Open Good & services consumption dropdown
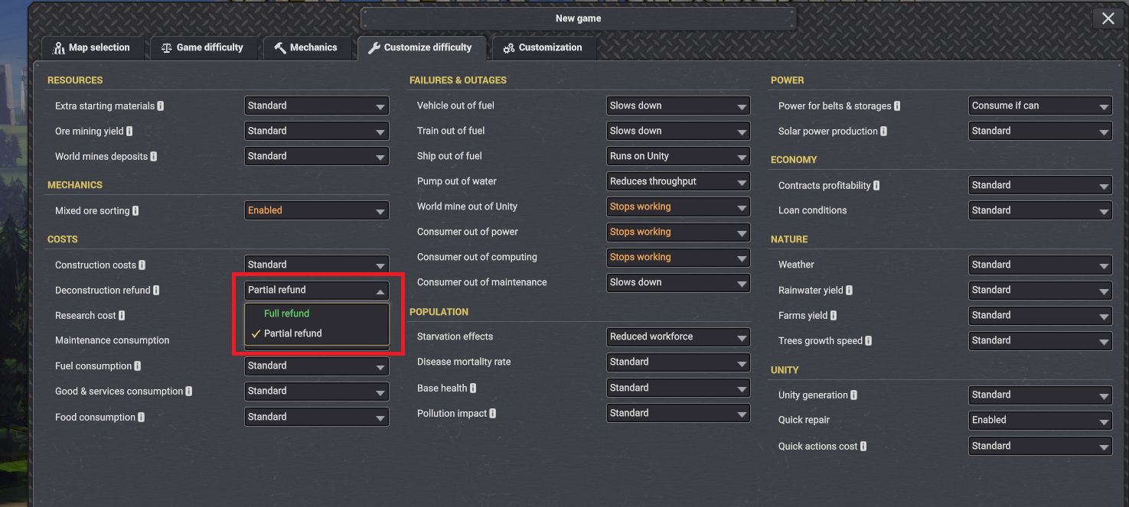The height and width of the screenshot is (507, 1129). point(317,391)
